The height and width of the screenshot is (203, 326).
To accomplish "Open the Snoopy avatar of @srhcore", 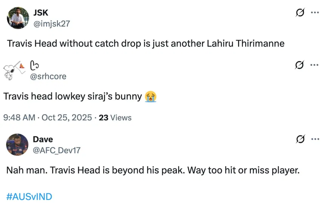I will point(14,70).
